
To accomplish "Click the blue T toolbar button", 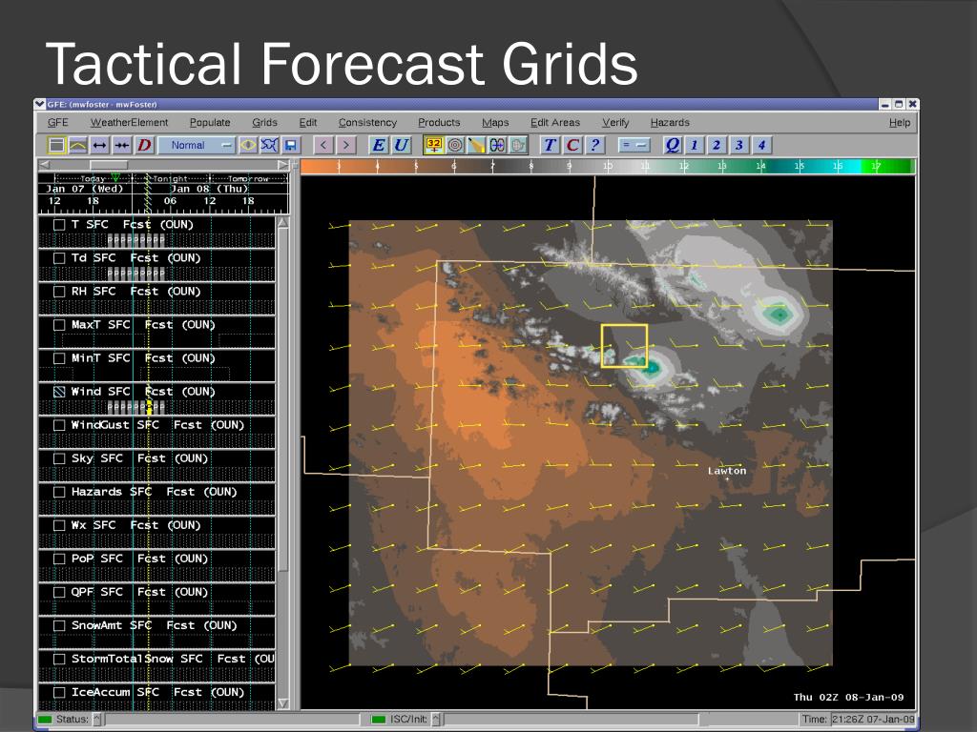I will pyautogui.click(x=550, y=145).
